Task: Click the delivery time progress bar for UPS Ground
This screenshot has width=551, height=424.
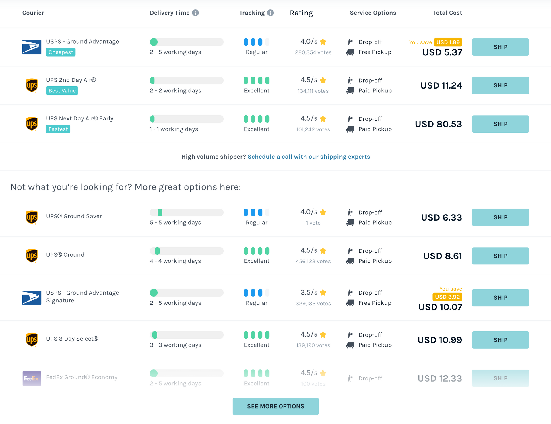Action: tap(186, 251)
